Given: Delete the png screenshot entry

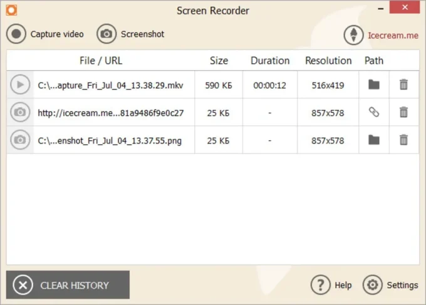Looking at the screenshot, I should [x=403, y=140].
